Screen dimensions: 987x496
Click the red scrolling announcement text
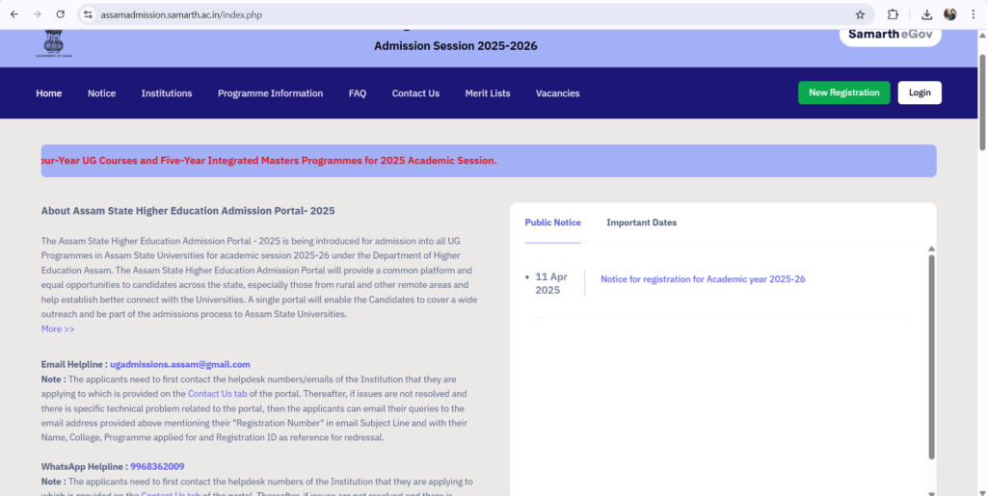coord(269,160)
